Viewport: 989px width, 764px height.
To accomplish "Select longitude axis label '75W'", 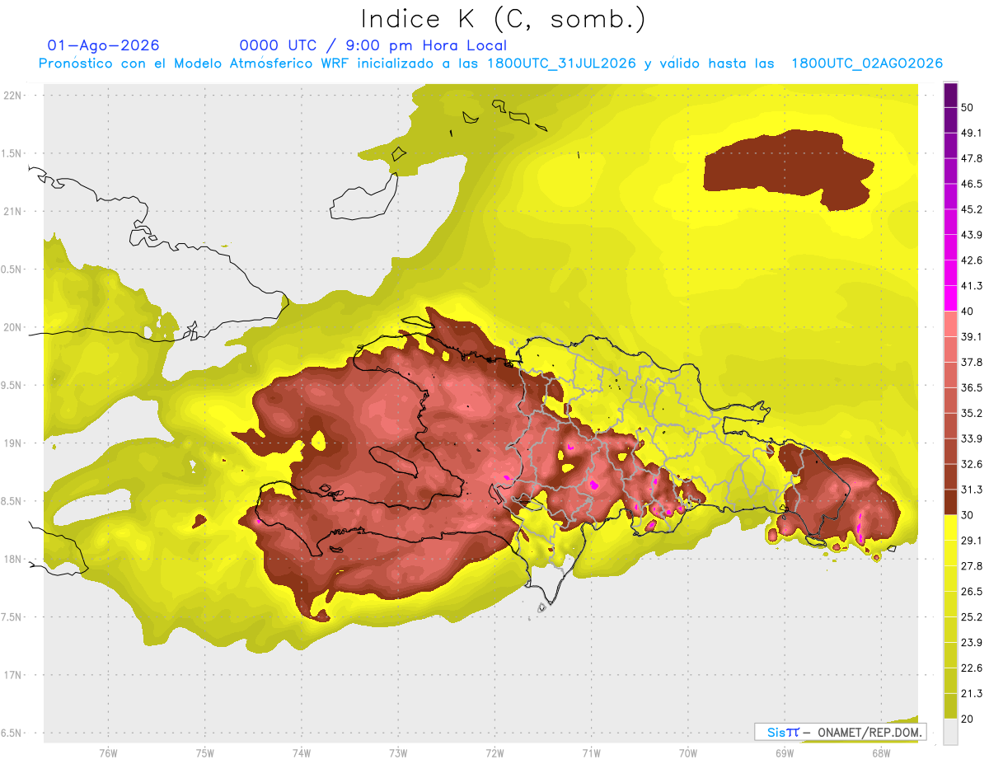I will pos(204,752).
